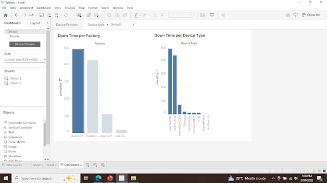Click the Show Me button
327x183 pixels.
(x=311, y=15)
